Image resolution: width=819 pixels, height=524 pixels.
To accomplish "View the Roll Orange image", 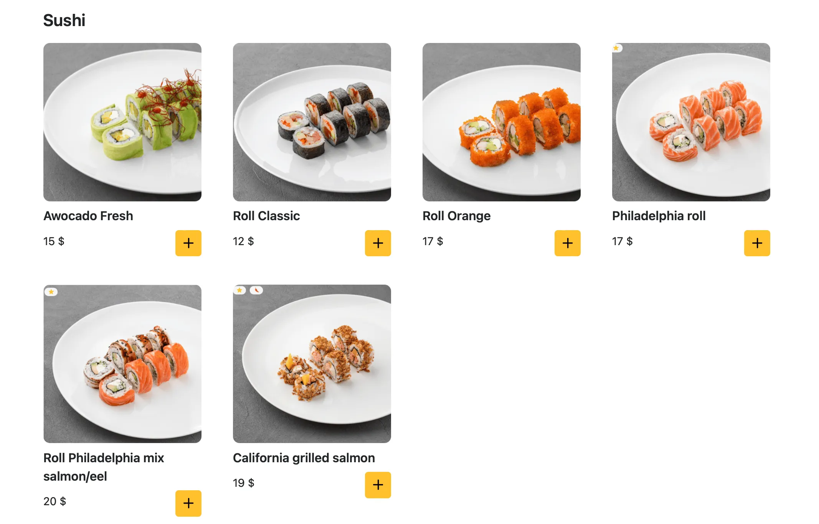I will 501,122.
